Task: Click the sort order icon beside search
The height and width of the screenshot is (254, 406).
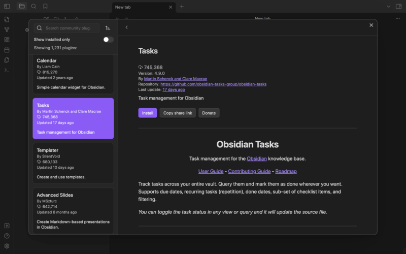Action: [108, 28]
